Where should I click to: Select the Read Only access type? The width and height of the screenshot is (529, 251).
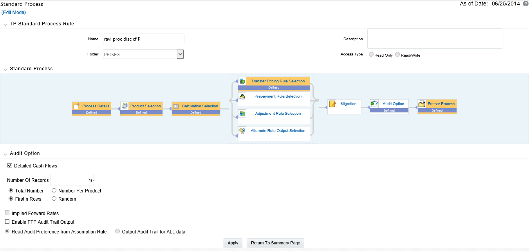click(x=371, y=55)
